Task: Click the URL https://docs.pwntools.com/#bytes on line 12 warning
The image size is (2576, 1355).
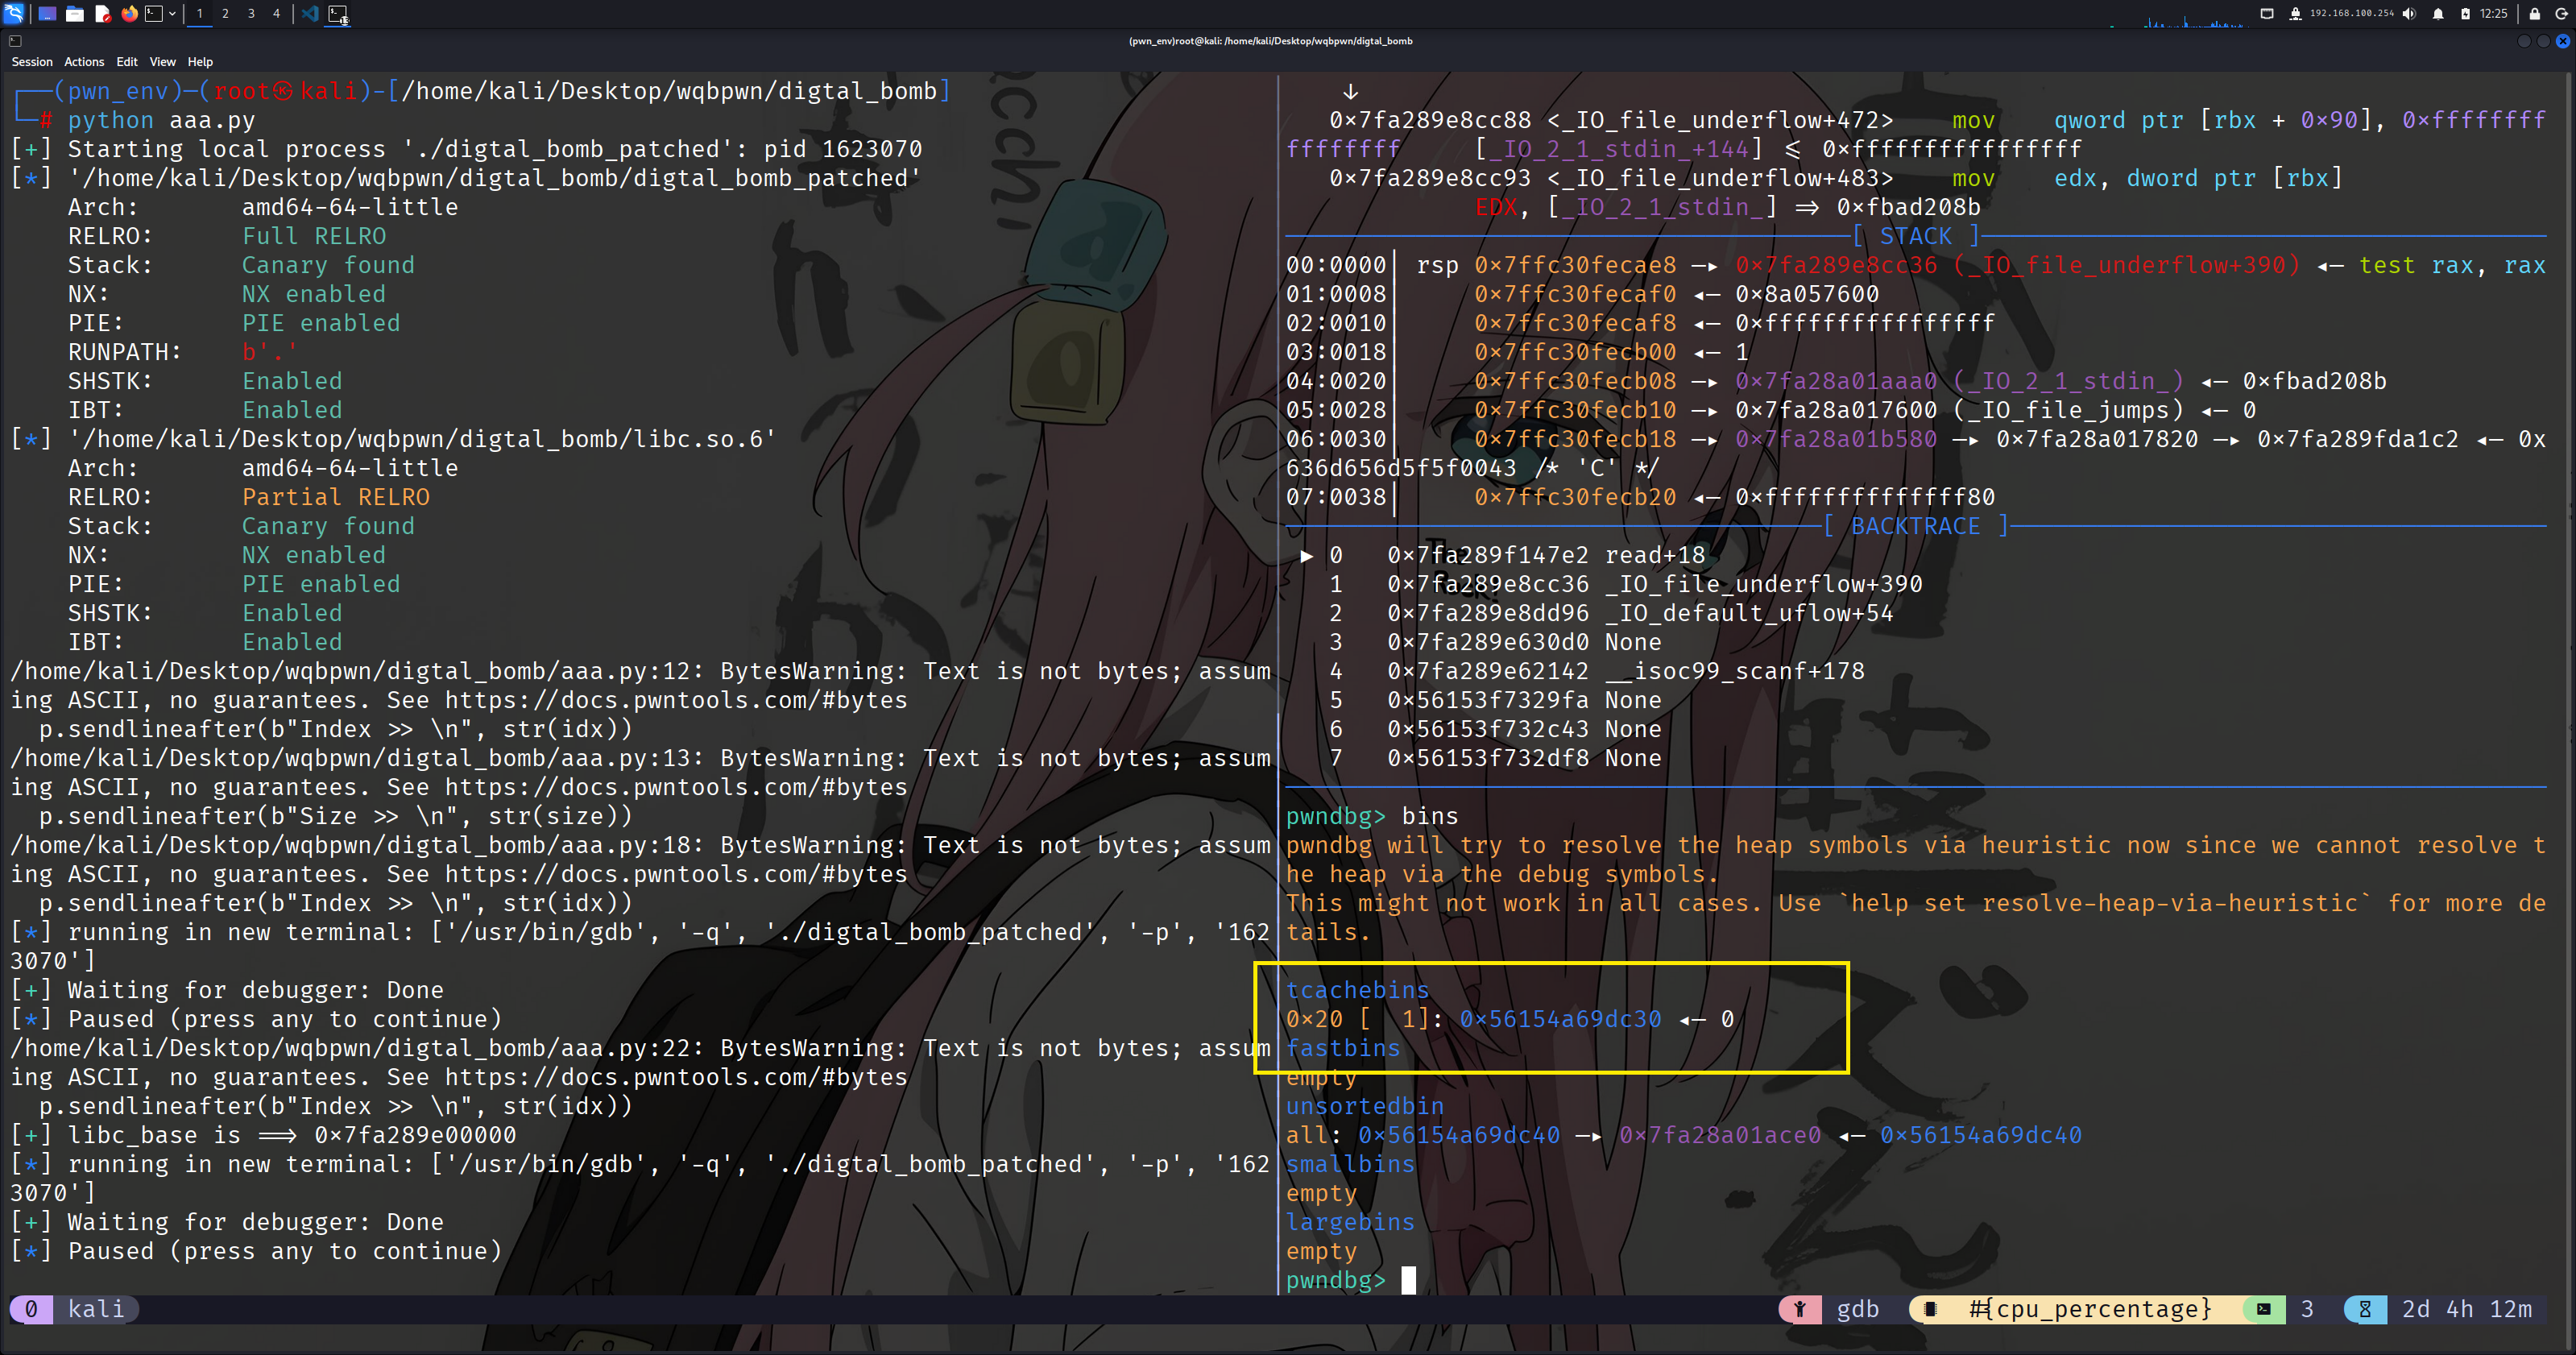Action: pyautogui.click(x=676, y=700)
